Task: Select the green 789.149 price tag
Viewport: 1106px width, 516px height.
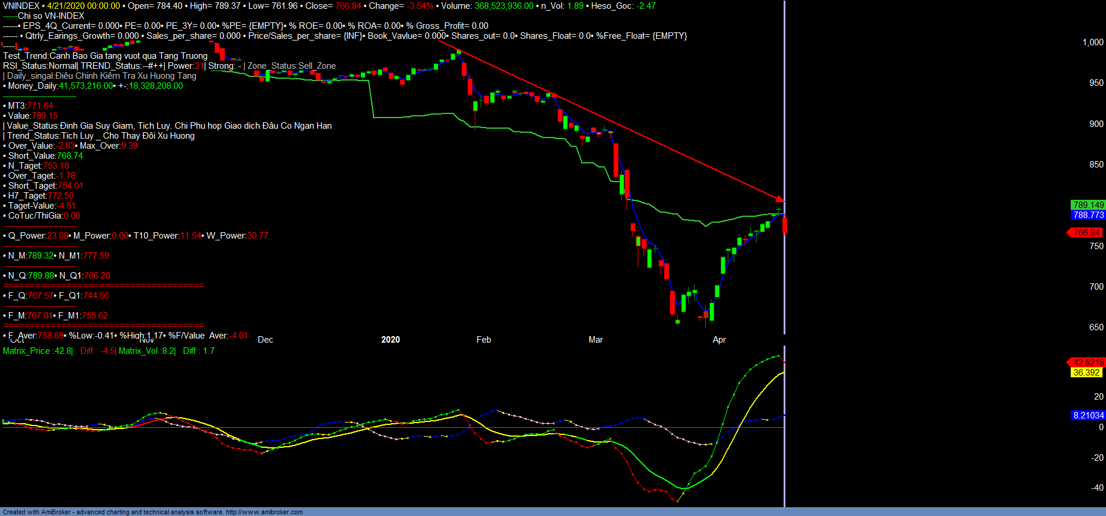Action: point(1088,205)
